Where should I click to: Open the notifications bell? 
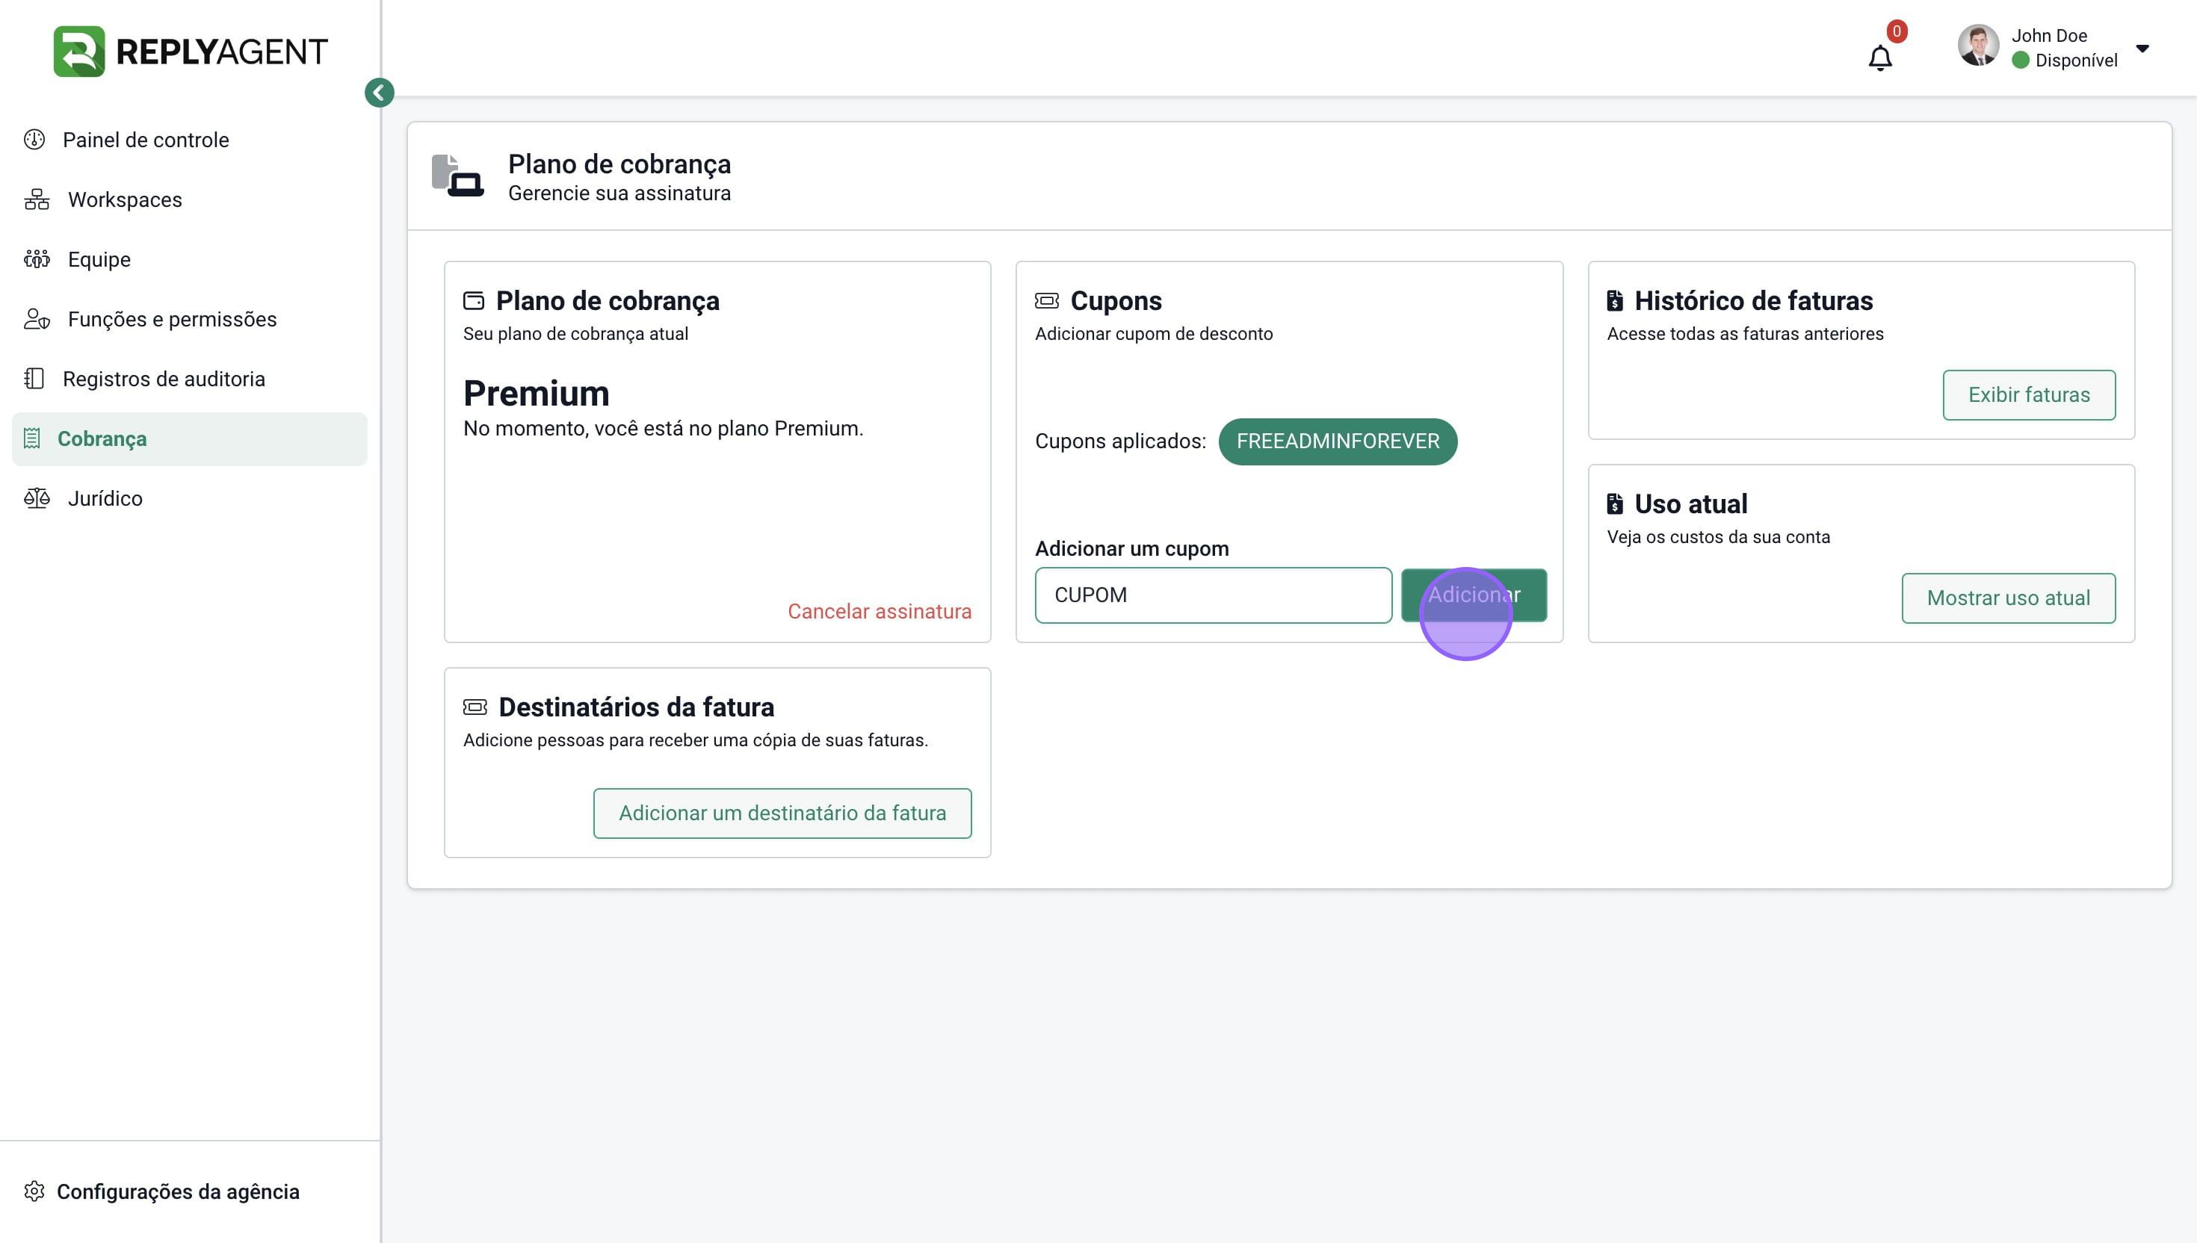pos(1879,58)
